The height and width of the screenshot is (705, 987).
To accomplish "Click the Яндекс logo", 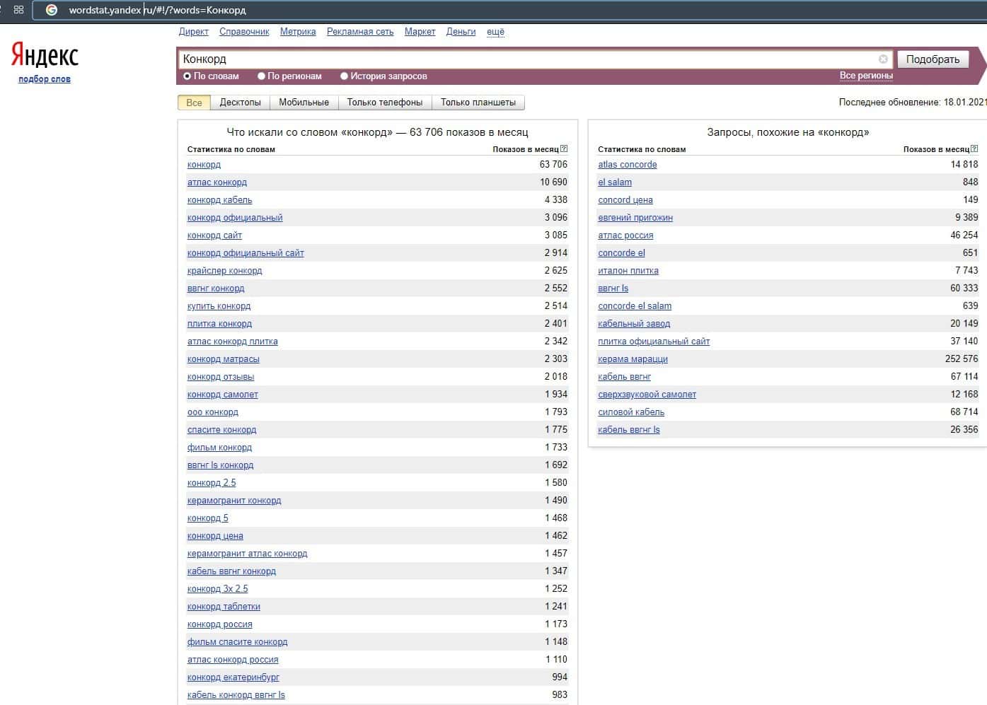I will [x=45, y=55].
